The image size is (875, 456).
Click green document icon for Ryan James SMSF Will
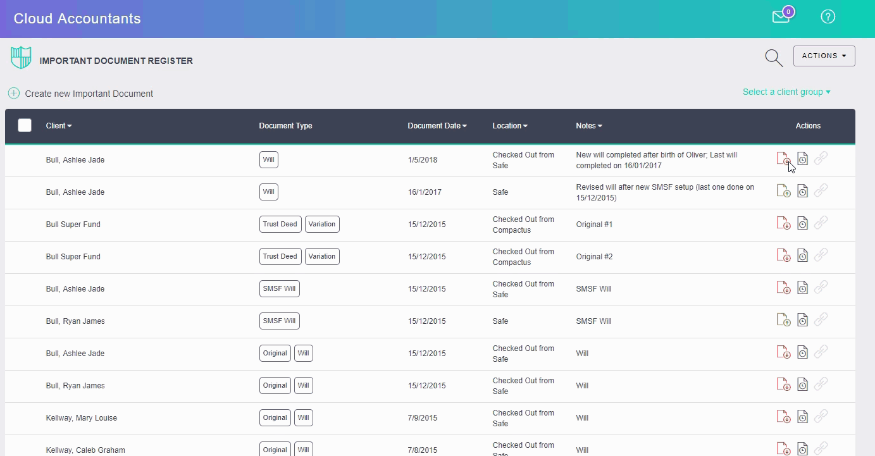click(x=783, y=320)
